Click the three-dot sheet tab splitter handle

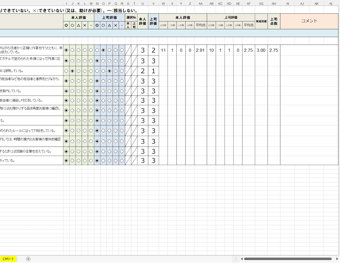(x=236, y=259)
